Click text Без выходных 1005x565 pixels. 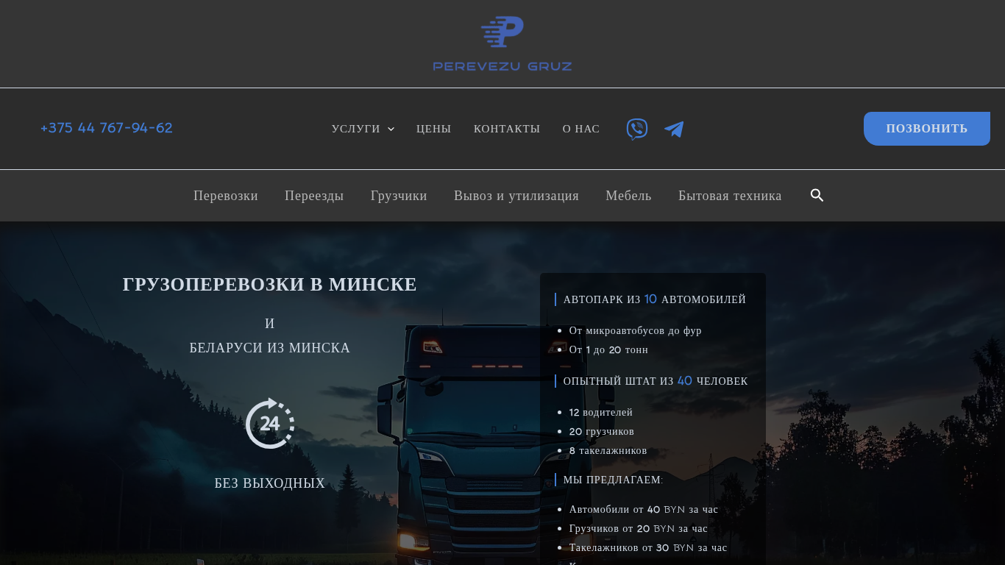(x=270, y=483)
